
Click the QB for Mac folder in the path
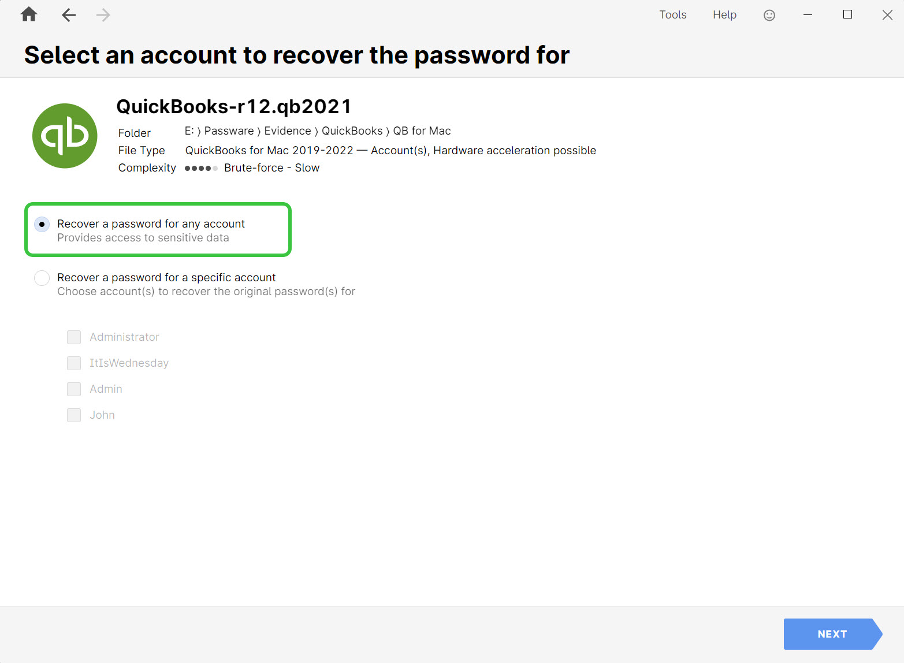tap(422, 131)
